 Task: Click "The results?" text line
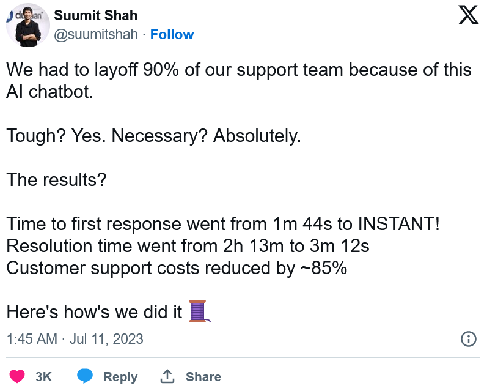pos(56,180)
